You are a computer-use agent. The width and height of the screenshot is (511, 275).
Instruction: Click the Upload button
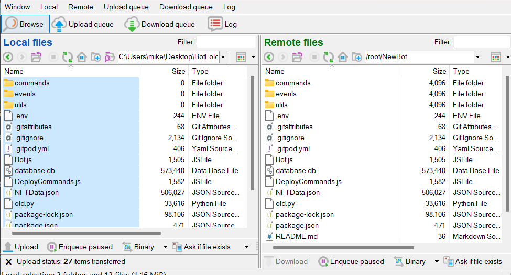point(21,247)
